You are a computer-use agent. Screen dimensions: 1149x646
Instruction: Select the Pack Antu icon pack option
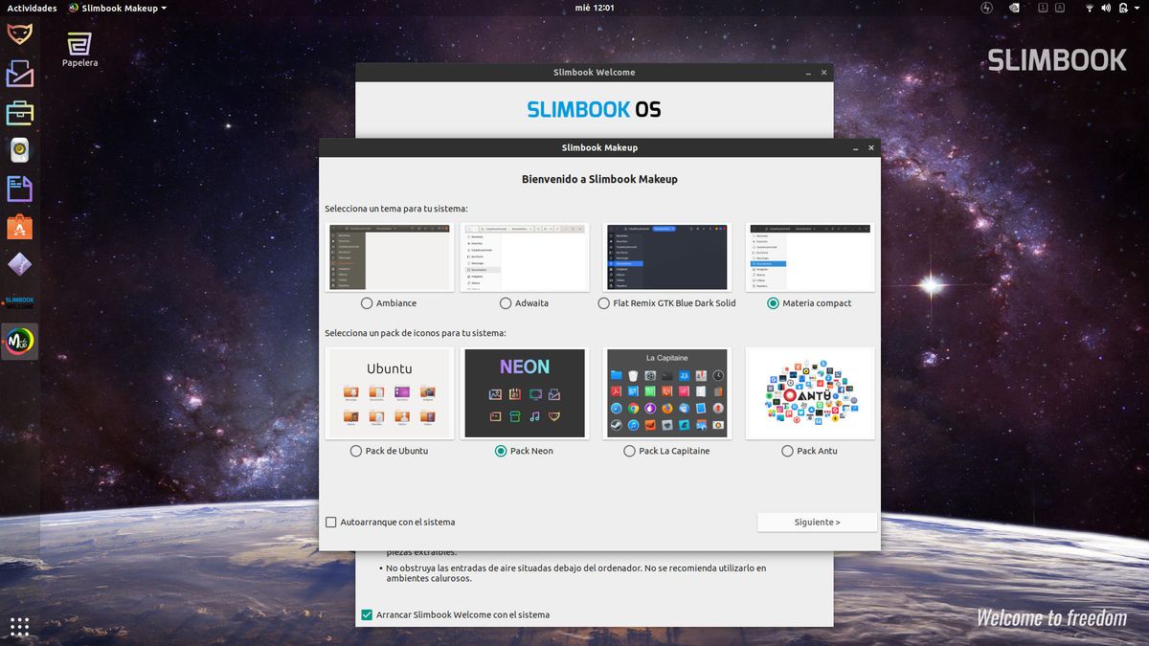(787, 451)
